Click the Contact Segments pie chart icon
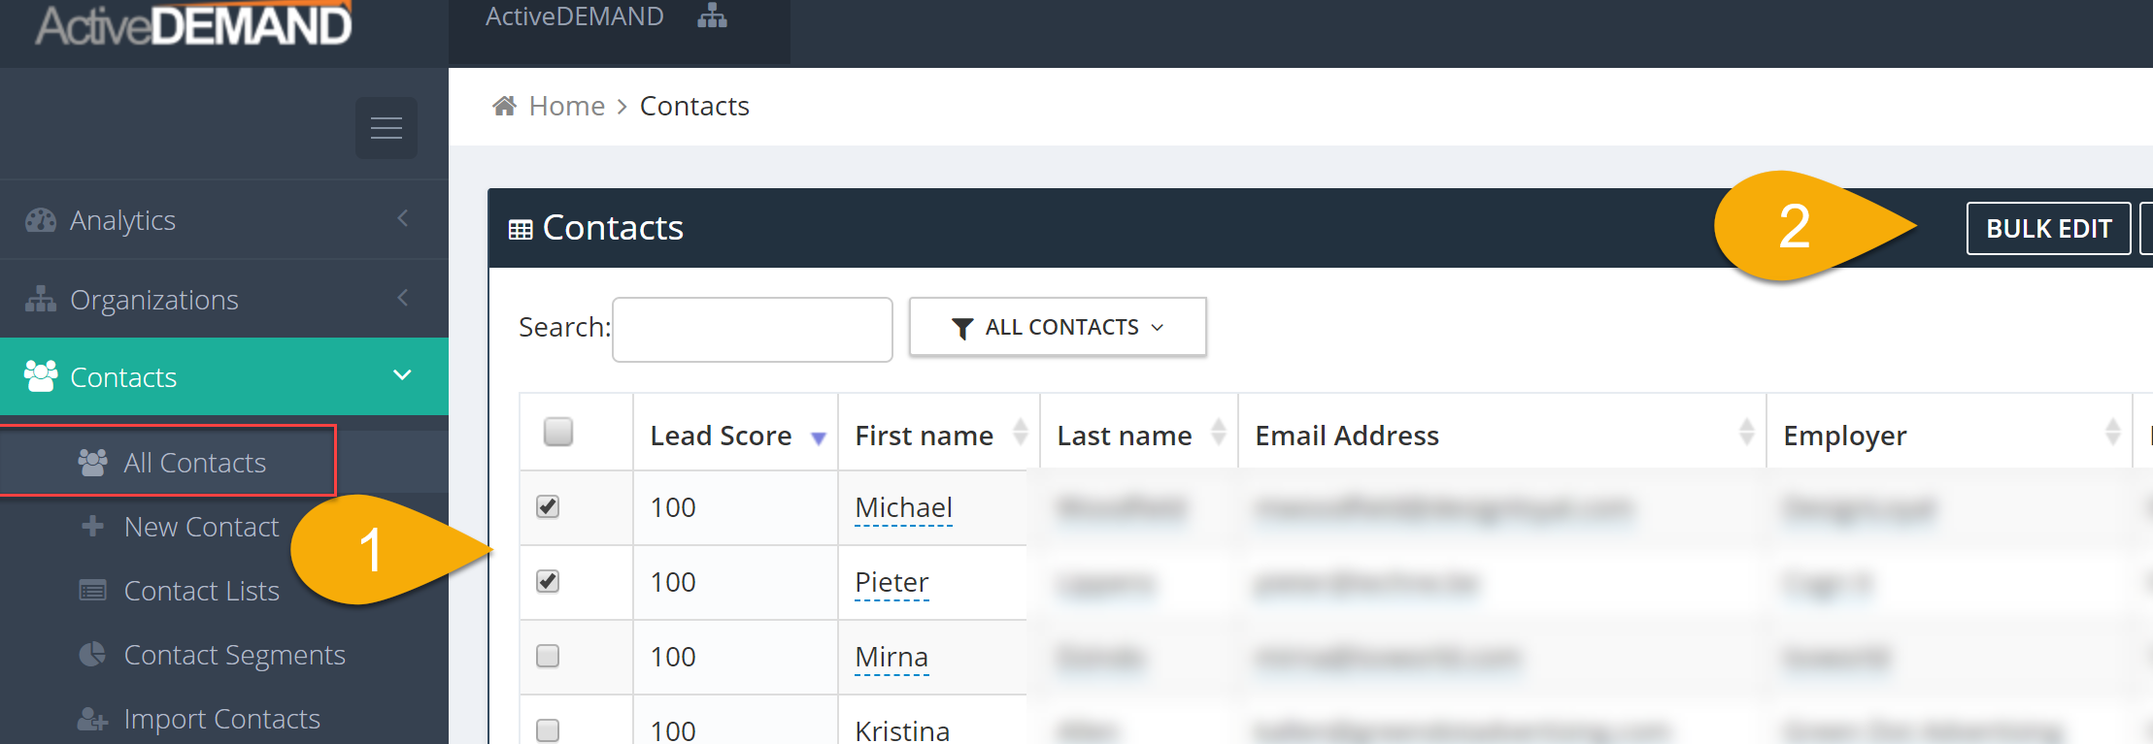 (x=92, y=655)
